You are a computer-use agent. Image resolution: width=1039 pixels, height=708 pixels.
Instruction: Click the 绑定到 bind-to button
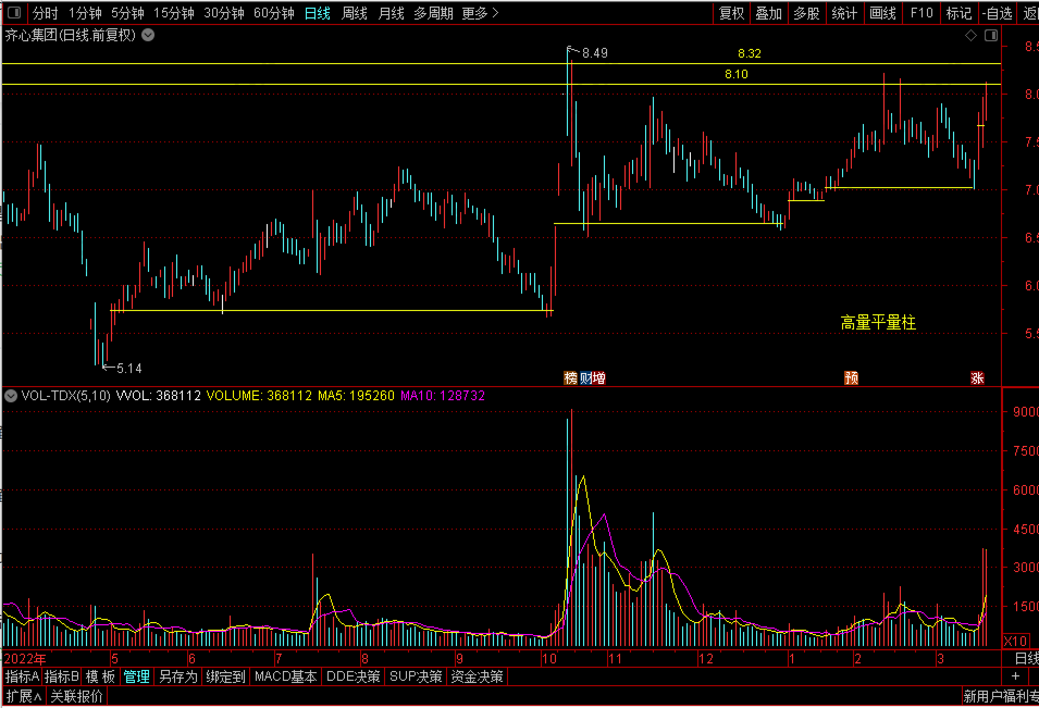(226, 677)
